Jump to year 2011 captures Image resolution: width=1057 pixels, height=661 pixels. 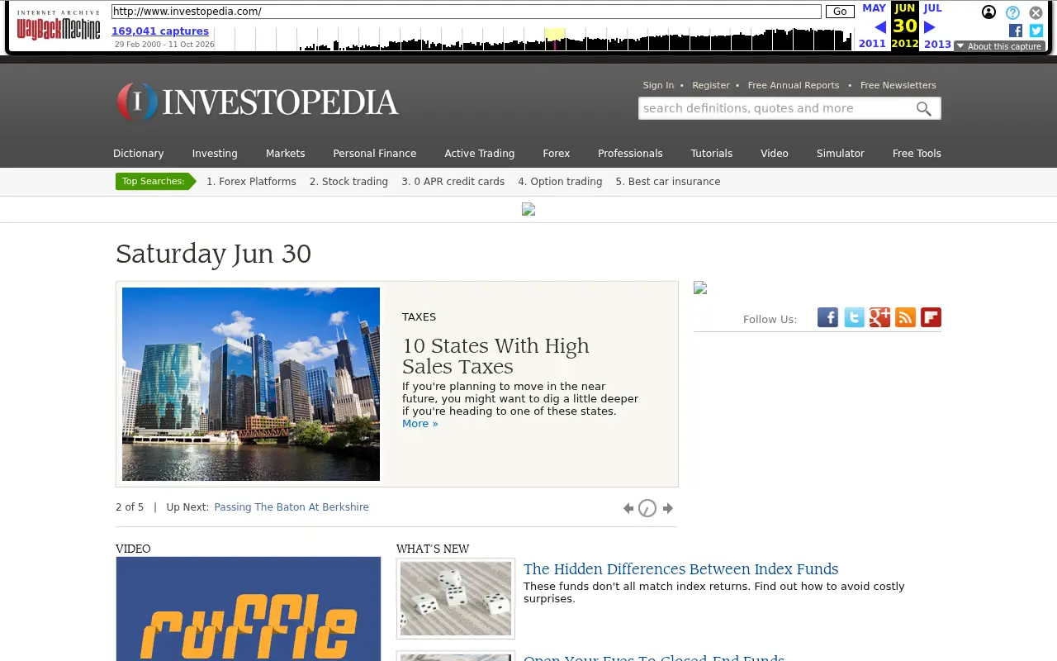click(x=872, y=45)
